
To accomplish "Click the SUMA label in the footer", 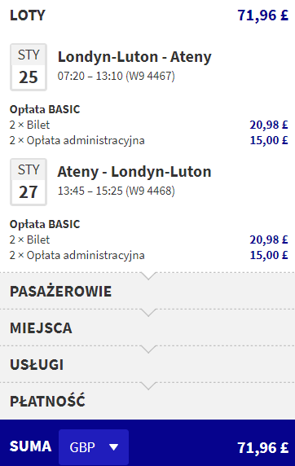I will tap(30, 446).
